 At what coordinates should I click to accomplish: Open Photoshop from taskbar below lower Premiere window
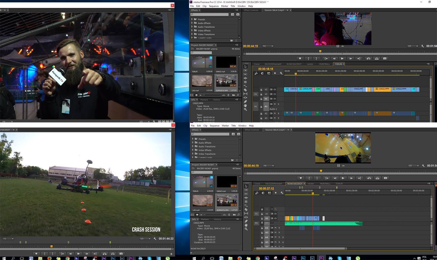(x=303, y=258)
